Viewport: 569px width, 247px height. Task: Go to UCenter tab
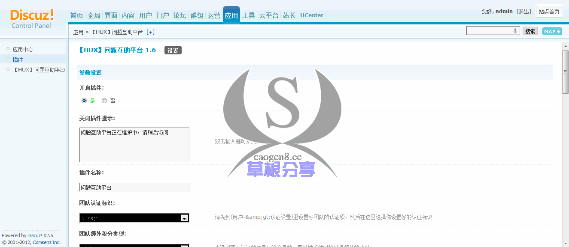coord(311,15)
